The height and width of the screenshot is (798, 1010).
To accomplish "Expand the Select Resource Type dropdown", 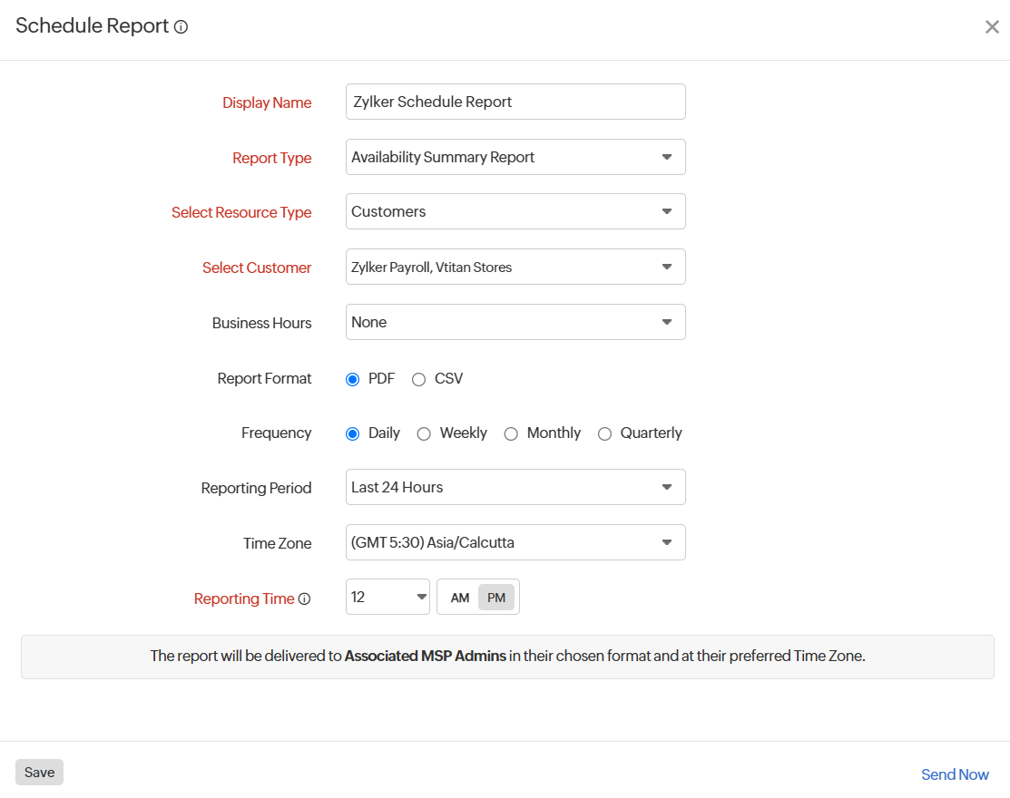I will [x=515, y=211].
